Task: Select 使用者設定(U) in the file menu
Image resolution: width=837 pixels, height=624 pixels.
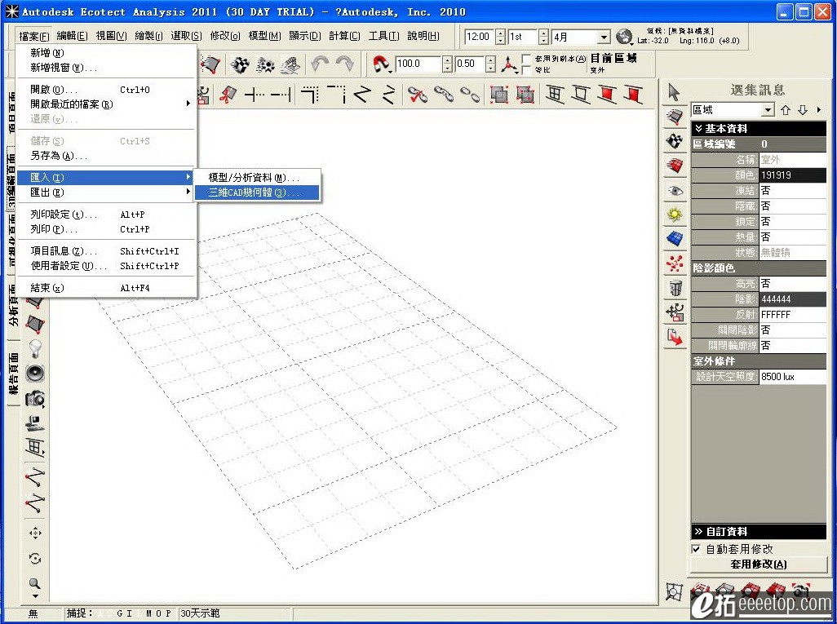Action: pos(105,266)
